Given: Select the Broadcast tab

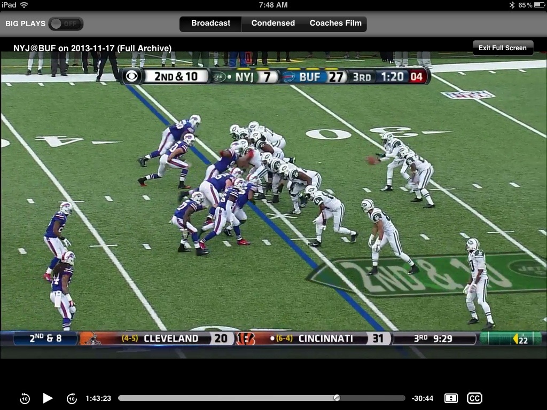Looking at the screenshot, I should (210, 23).
